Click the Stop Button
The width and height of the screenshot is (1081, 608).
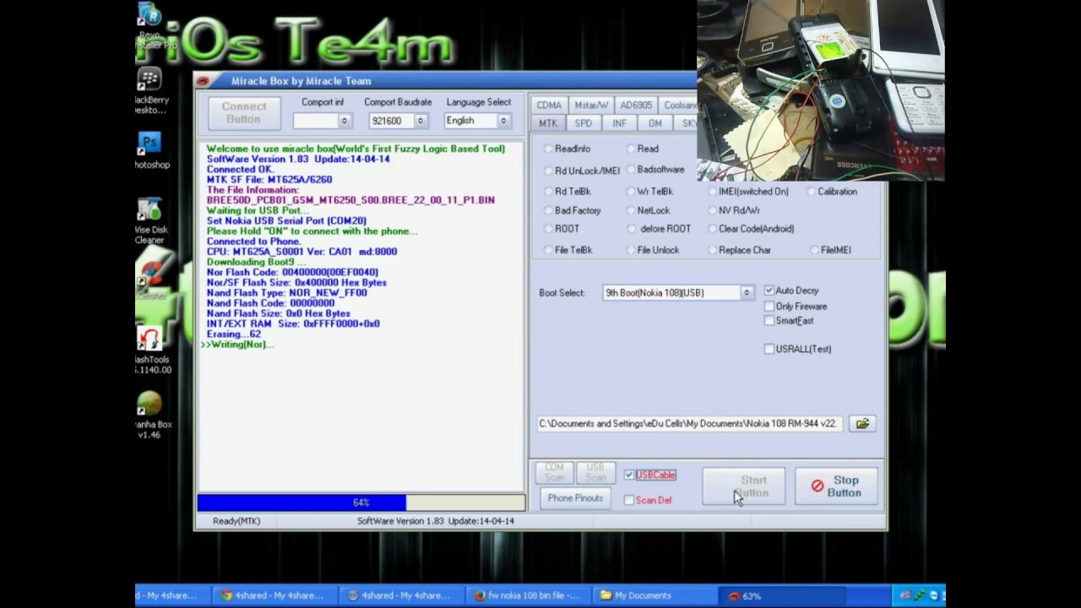point(836,486)
